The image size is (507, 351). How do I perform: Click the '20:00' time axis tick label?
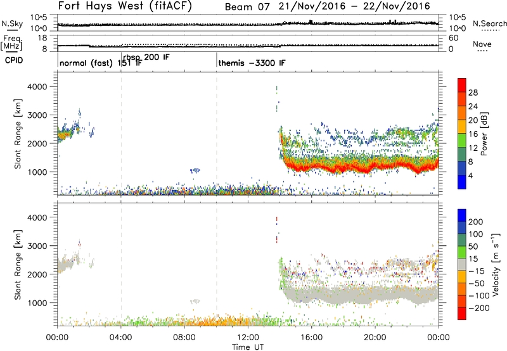(375, 338)
